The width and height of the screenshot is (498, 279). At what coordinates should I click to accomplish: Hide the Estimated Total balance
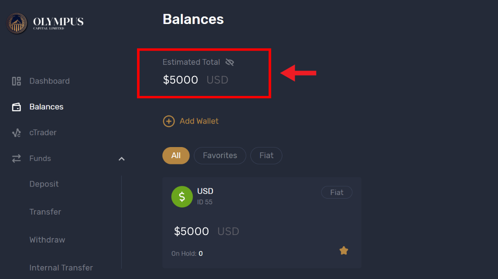229,62
